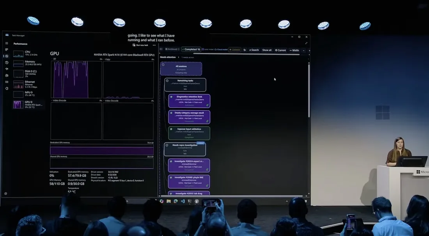Click the Search button in sessions toolbar
This screenshot has width=429, height=236.
(254, 50)
